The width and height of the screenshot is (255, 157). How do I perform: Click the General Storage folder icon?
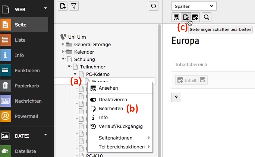pyautogui.click(x=69, y=44)
